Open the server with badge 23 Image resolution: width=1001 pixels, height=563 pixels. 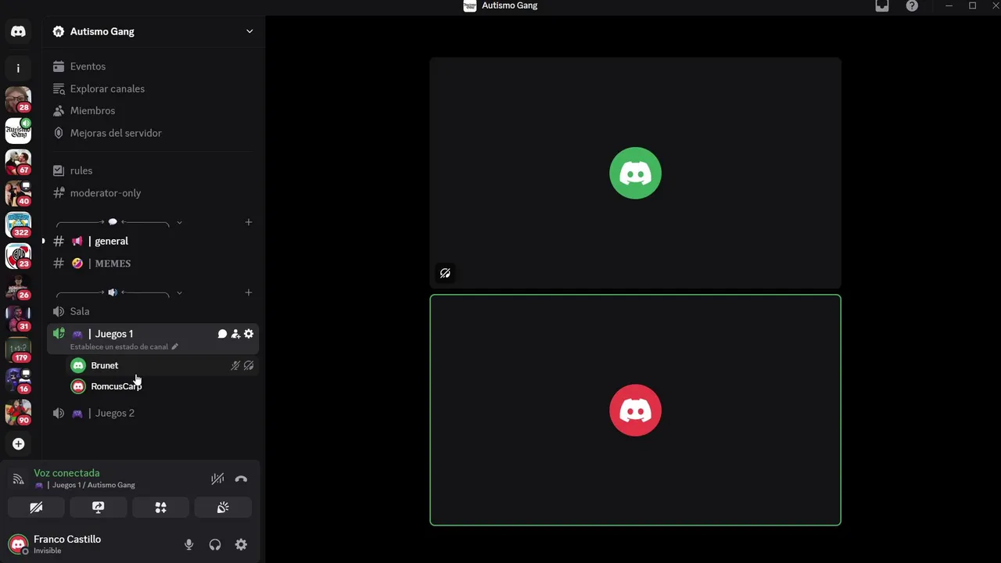tap(18, 256)
